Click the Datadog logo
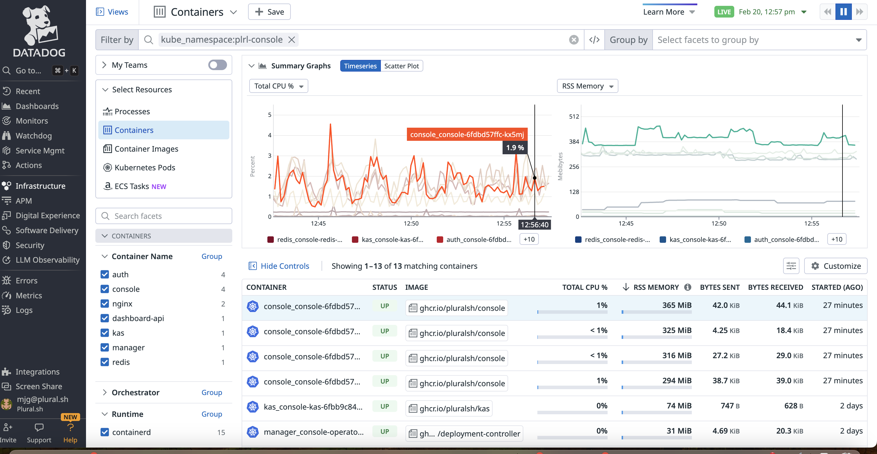The image size is (877, 454). 39,31
